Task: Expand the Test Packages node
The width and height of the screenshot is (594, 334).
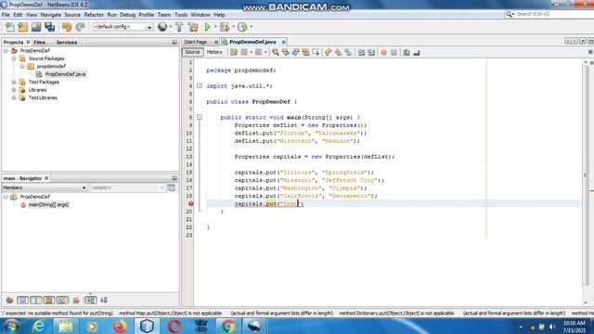Action: point(14,83)
